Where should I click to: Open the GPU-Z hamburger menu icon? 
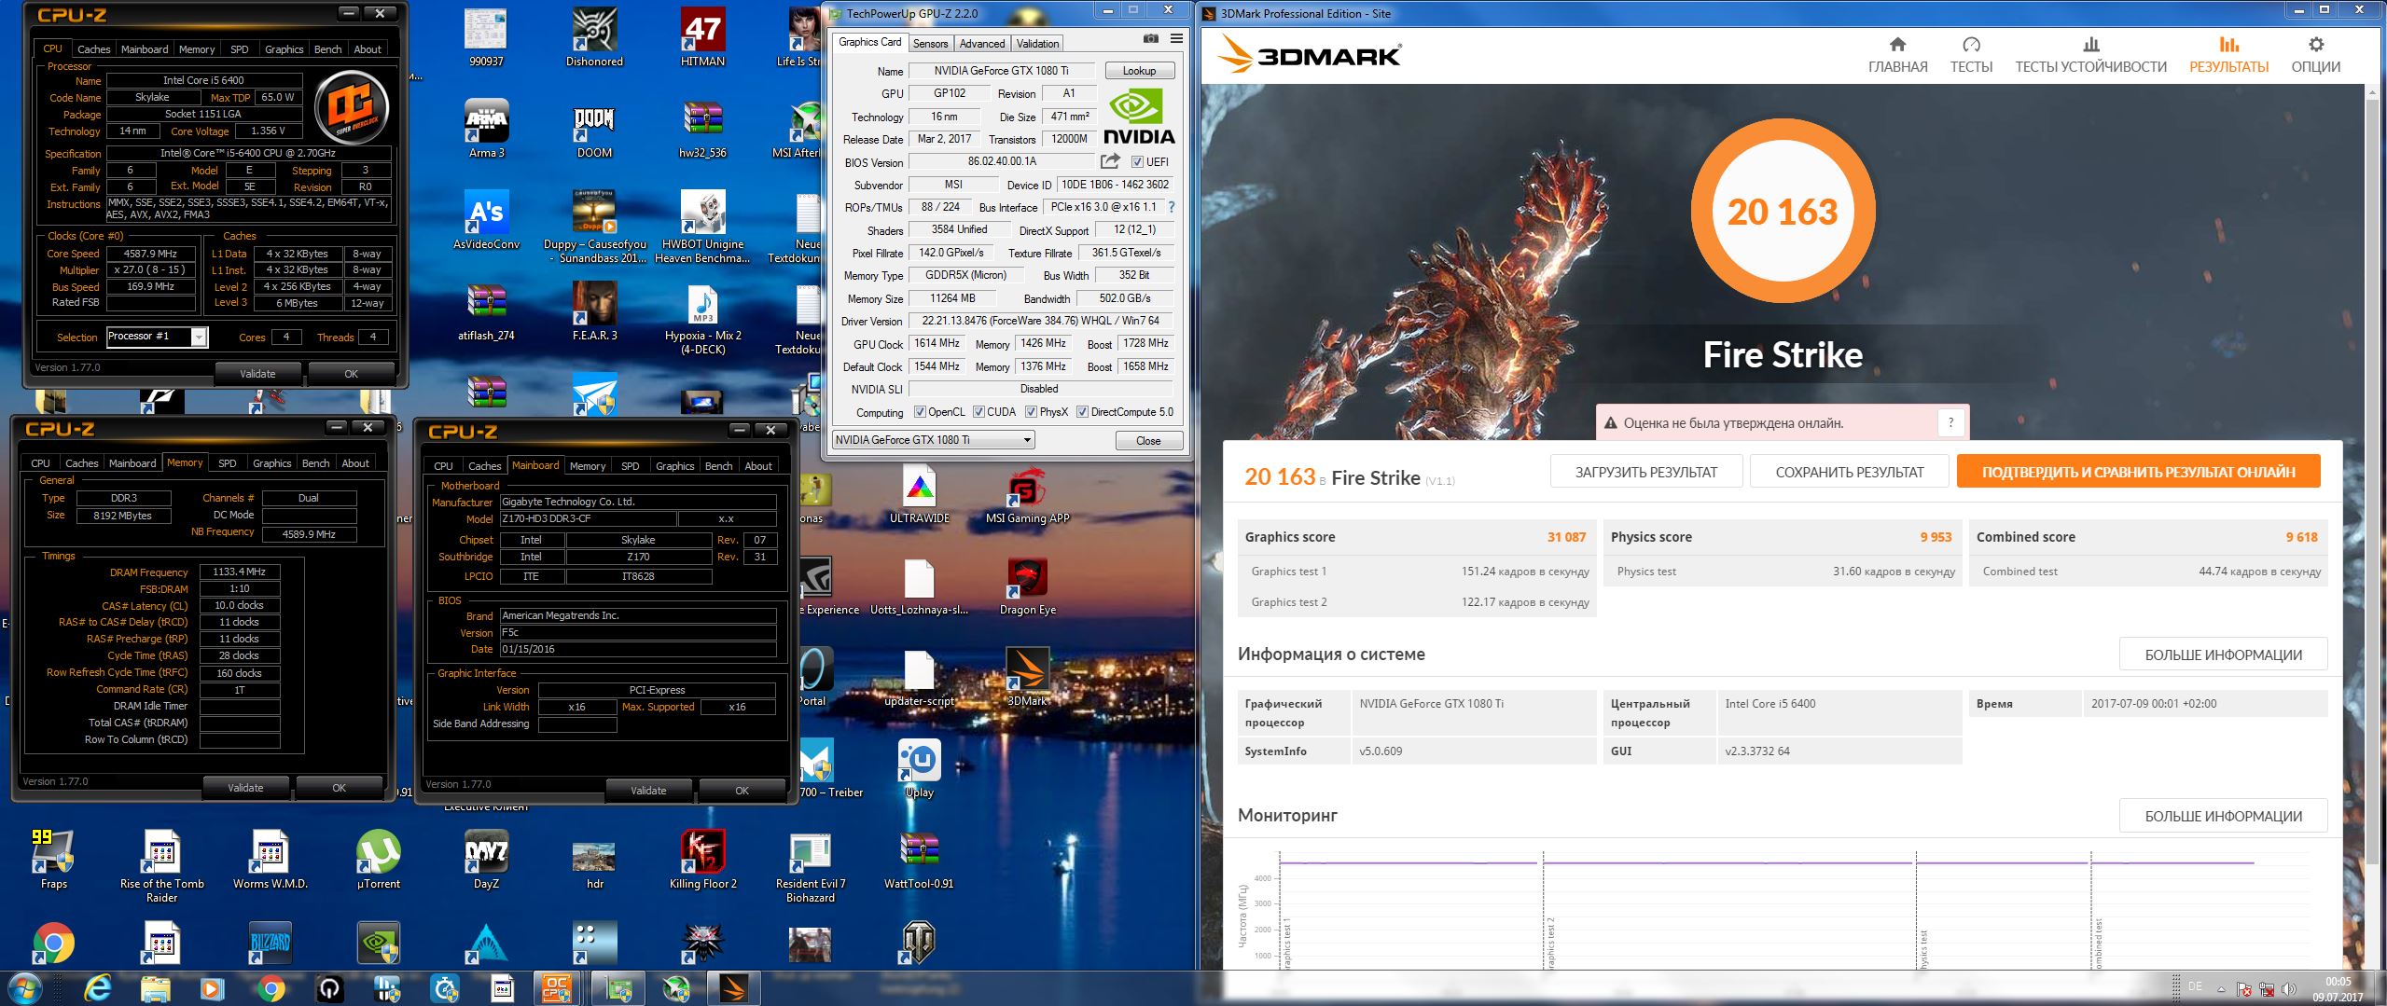pyautogui.click(x=1176, y=39)
